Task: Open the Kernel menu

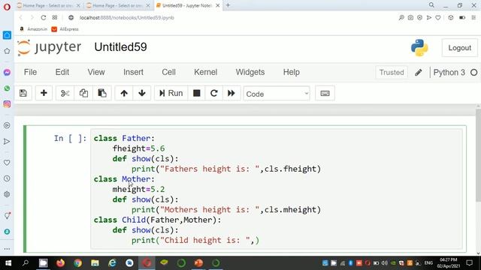Action: pos(205,72)
